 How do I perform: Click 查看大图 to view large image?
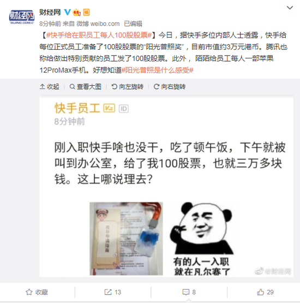85,87
